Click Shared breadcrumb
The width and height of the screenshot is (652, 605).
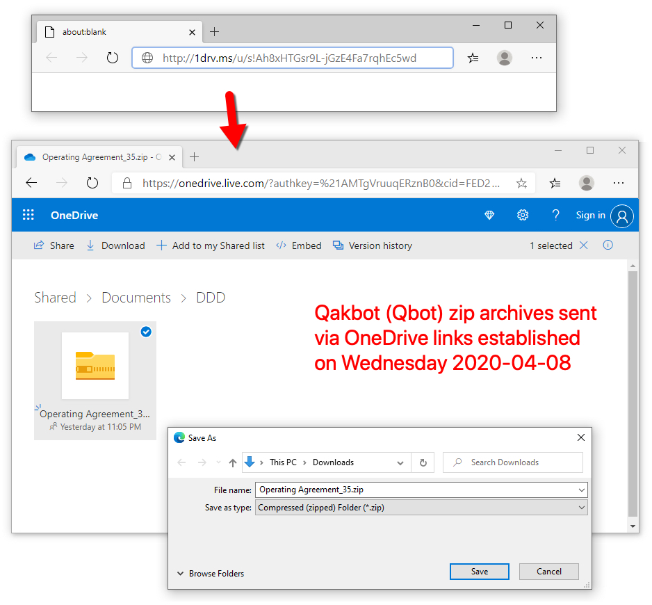pos(56,298)
